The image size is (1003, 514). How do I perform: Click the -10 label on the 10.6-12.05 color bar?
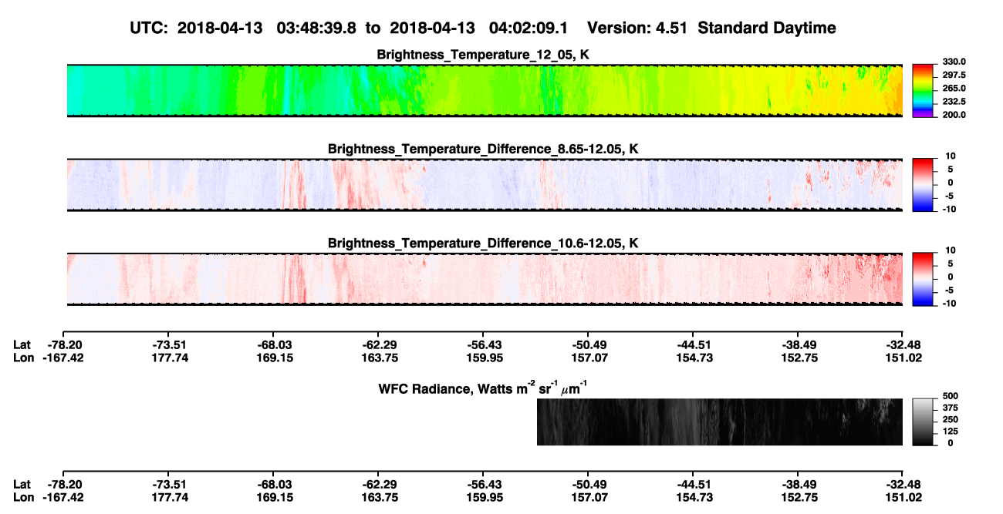pos(950,304)
